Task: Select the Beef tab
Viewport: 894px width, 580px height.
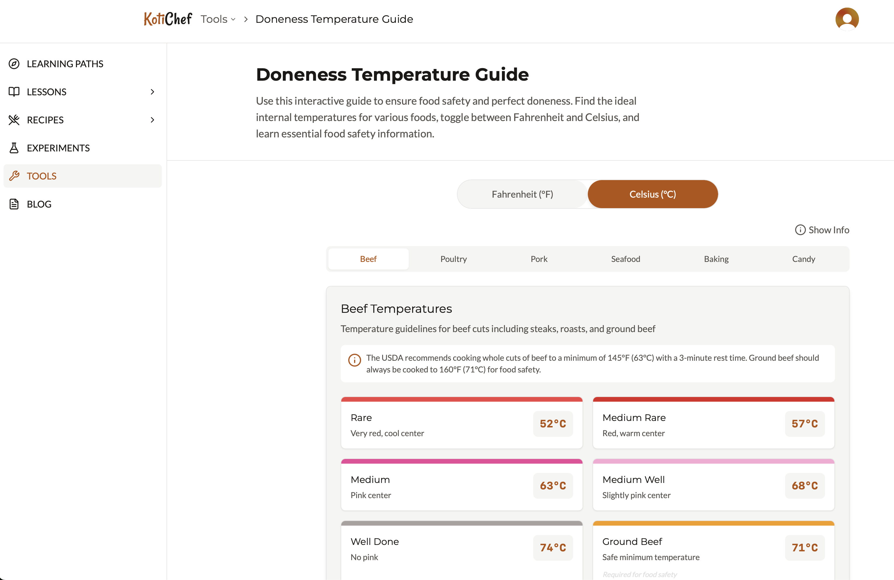Action: 368,259
